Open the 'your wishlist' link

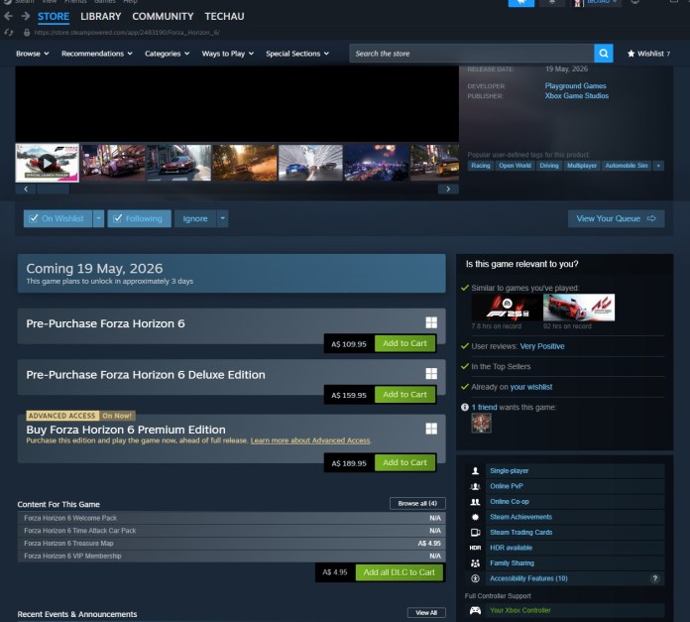531,387
